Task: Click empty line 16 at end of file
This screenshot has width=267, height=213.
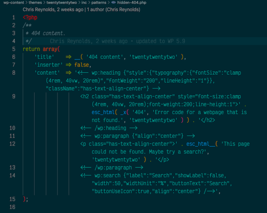Action: pos(100,207)
